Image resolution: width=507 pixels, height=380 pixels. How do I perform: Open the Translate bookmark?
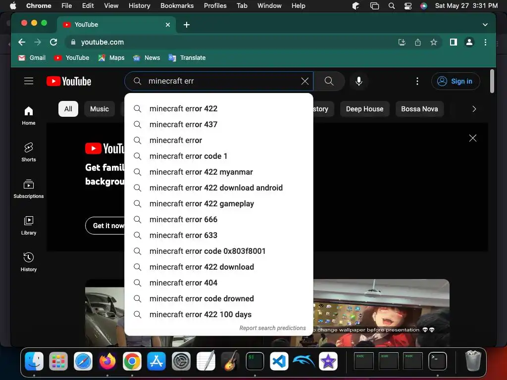tap(187, 58)
